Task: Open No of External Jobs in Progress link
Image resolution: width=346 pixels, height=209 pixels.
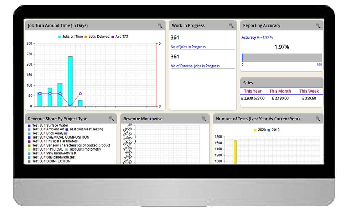Action: coord(195,66)
